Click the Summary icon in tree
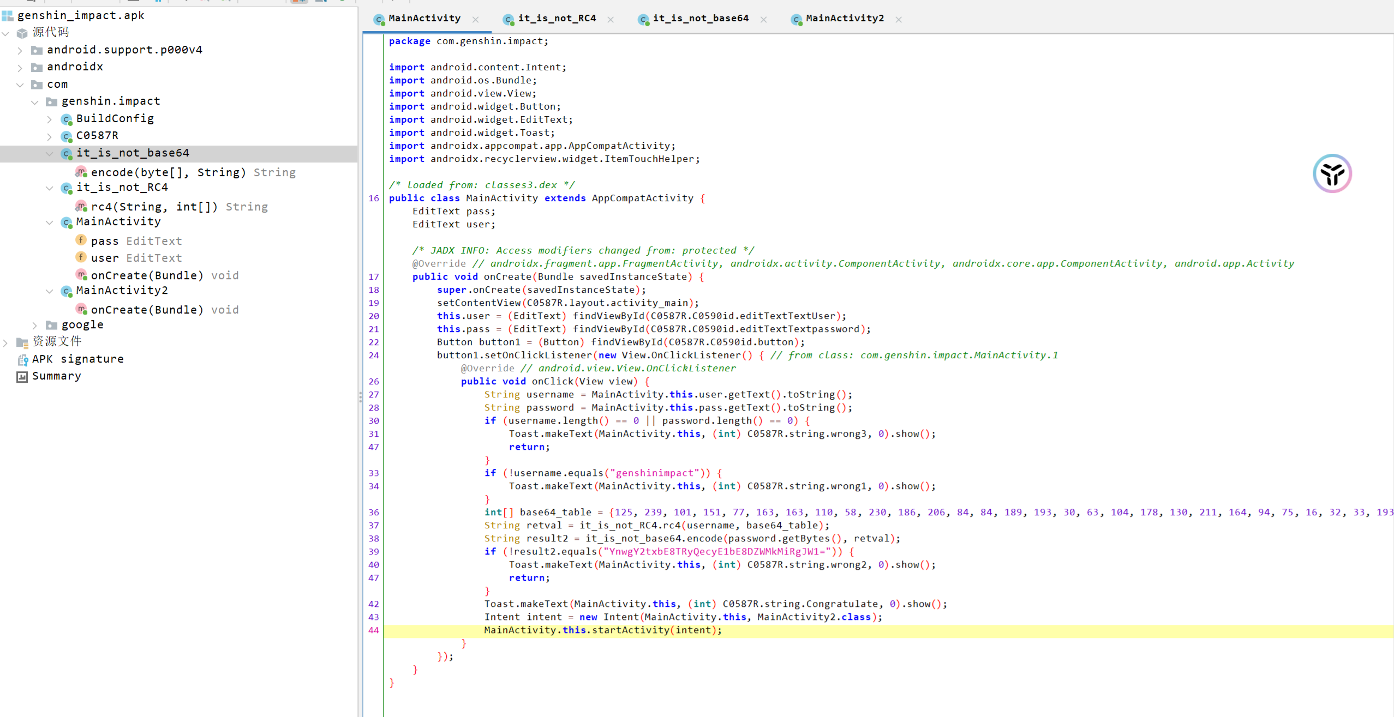This screenshot has width=1394, height=717. tap(22, 377)
